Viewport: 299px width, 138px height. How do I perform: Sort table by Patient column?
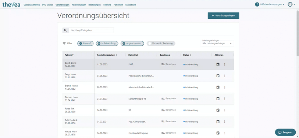[70, 55]
